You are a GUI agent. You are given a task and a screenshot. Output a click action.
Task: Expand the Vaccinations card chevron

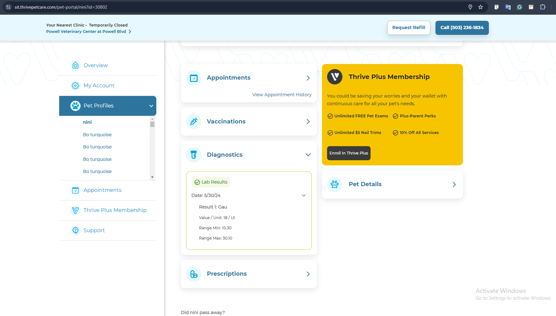[308, 122]
